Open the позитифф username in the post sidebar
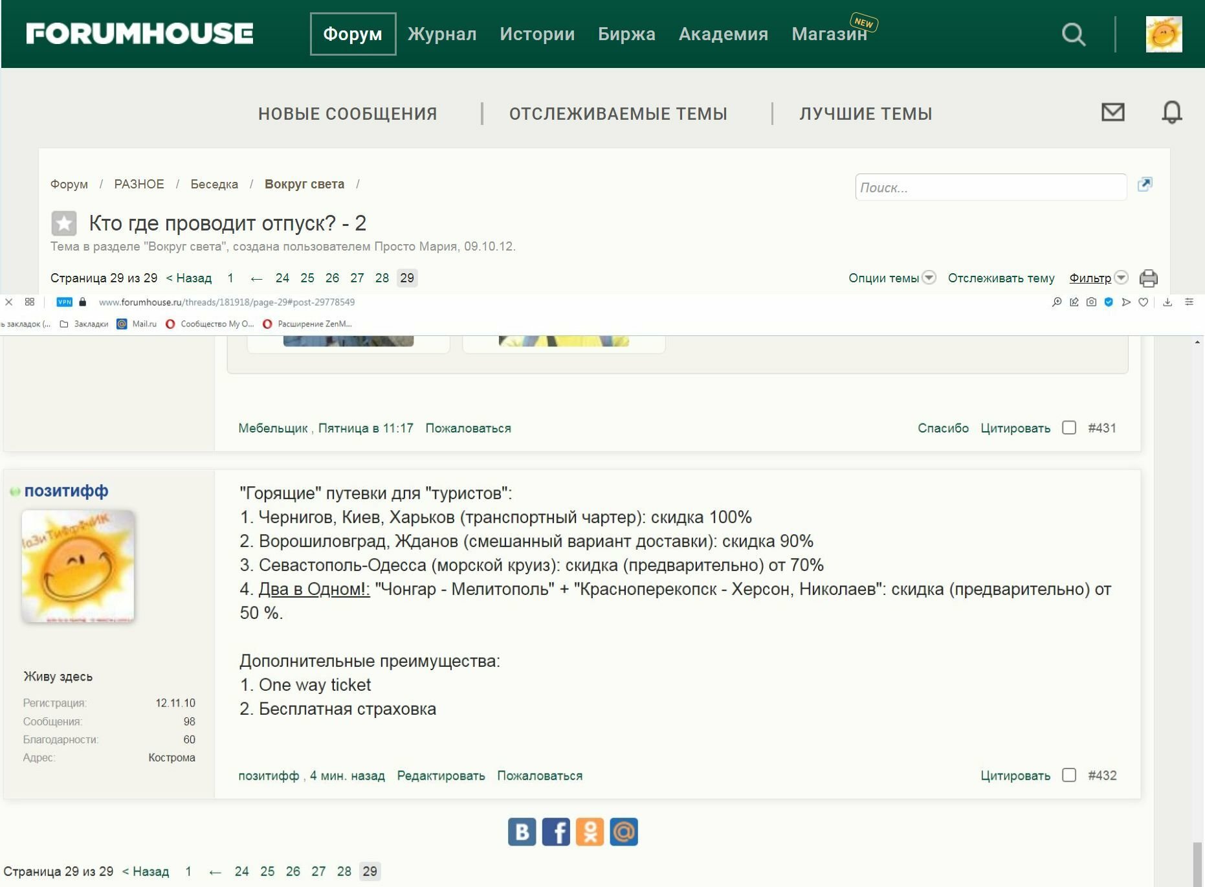Image resolution: width=1205 pixels, height=887 pixels. click(66, 491)
